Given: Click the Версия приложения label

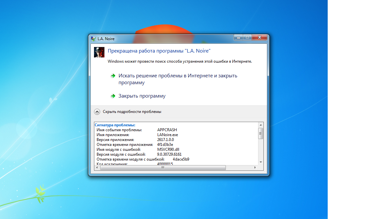Looking at the screenshot, I should (115, 140).
